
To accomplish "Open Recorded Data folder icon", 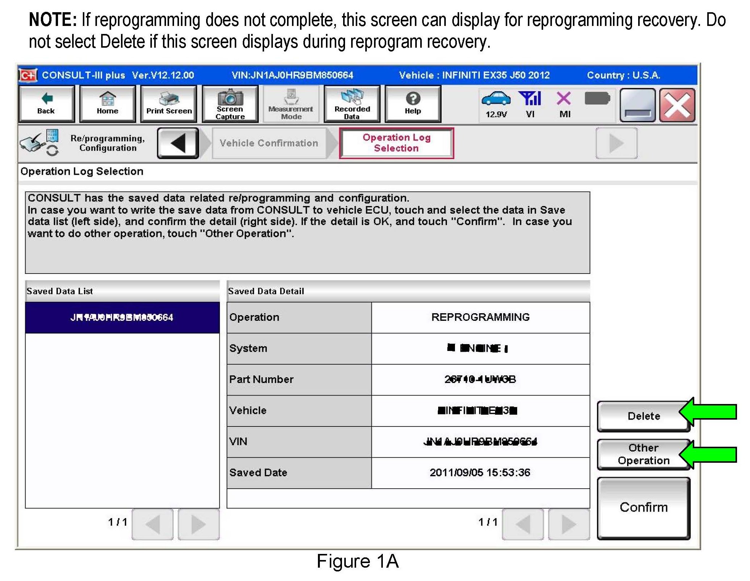I will (352, 104).
